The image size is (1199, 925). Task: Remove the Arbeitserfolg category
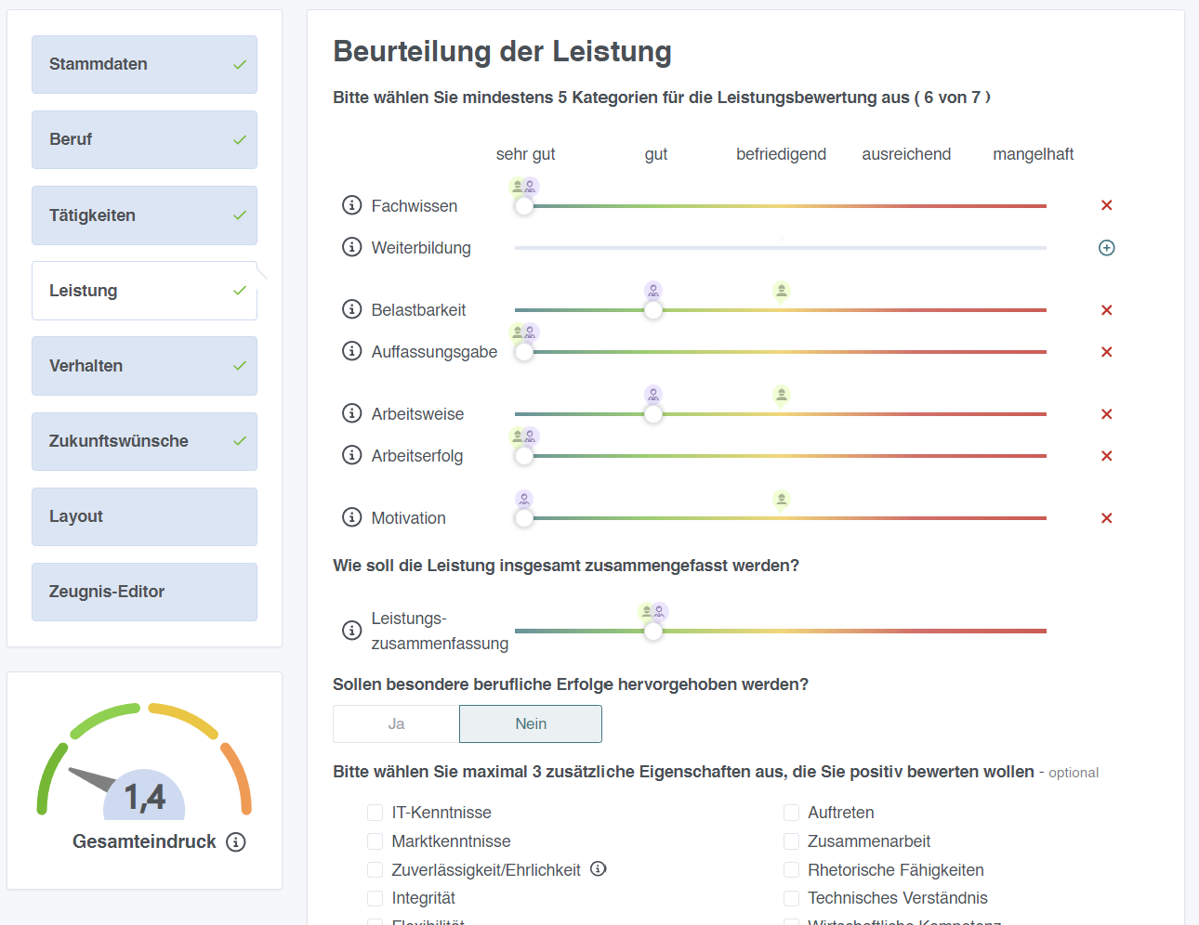tap(1106, 456)
